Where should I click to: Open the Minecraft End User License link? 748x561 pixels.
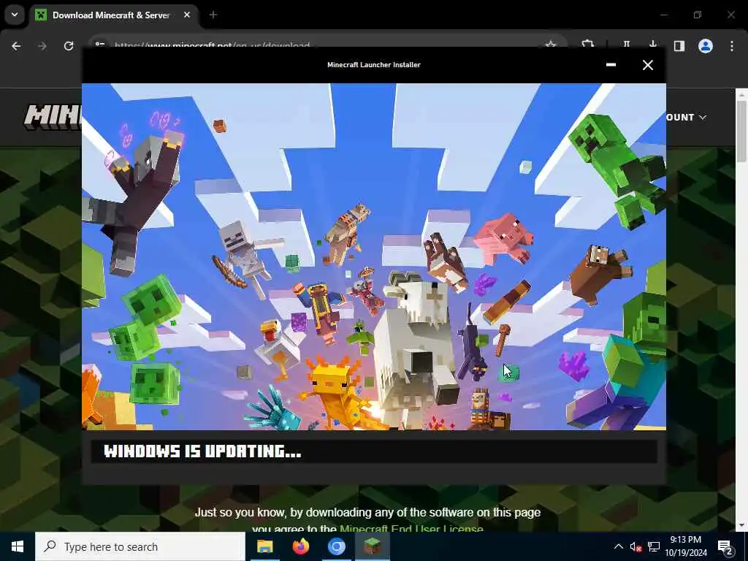click(411, 529)
